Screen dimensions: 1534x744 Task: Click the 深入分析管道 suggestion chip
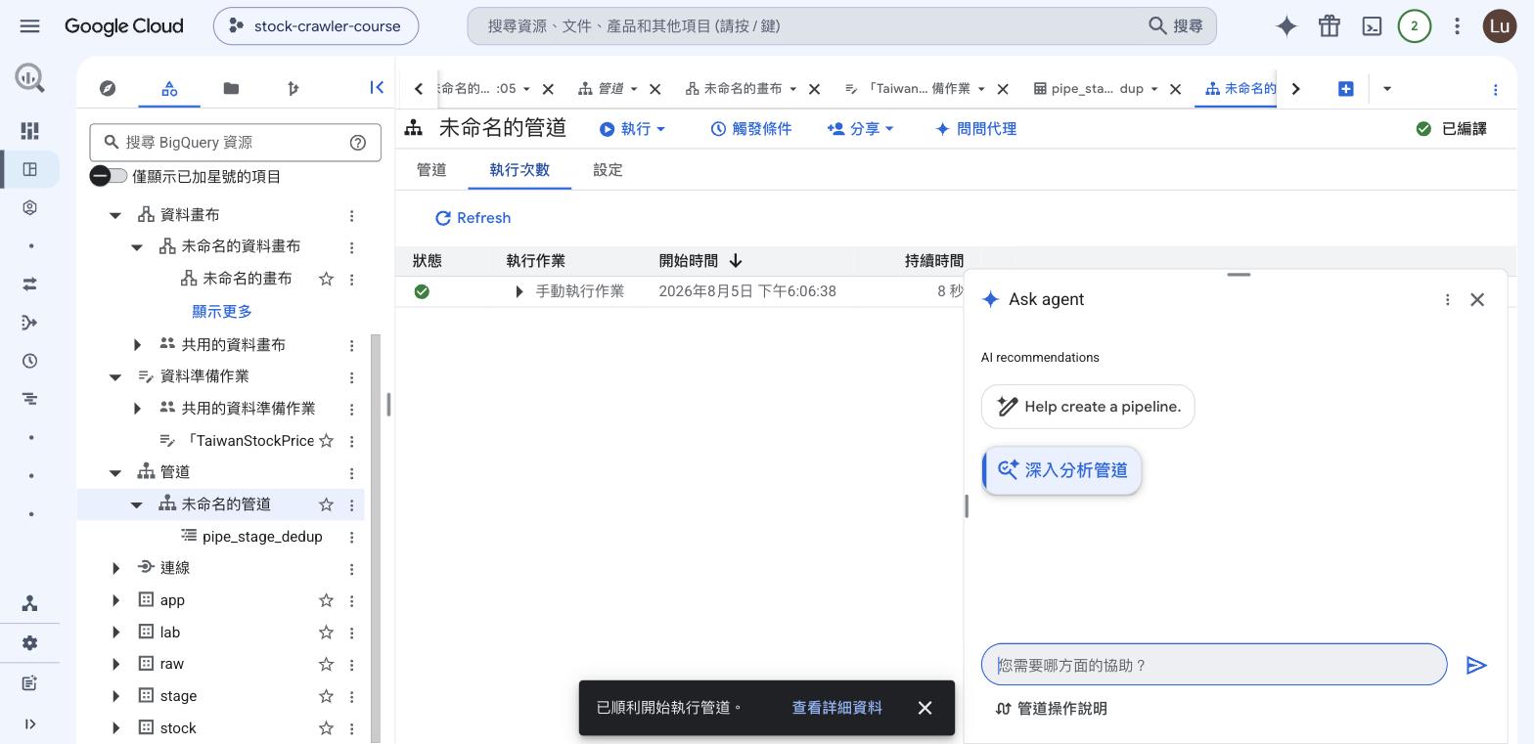tap(1062, 470)
